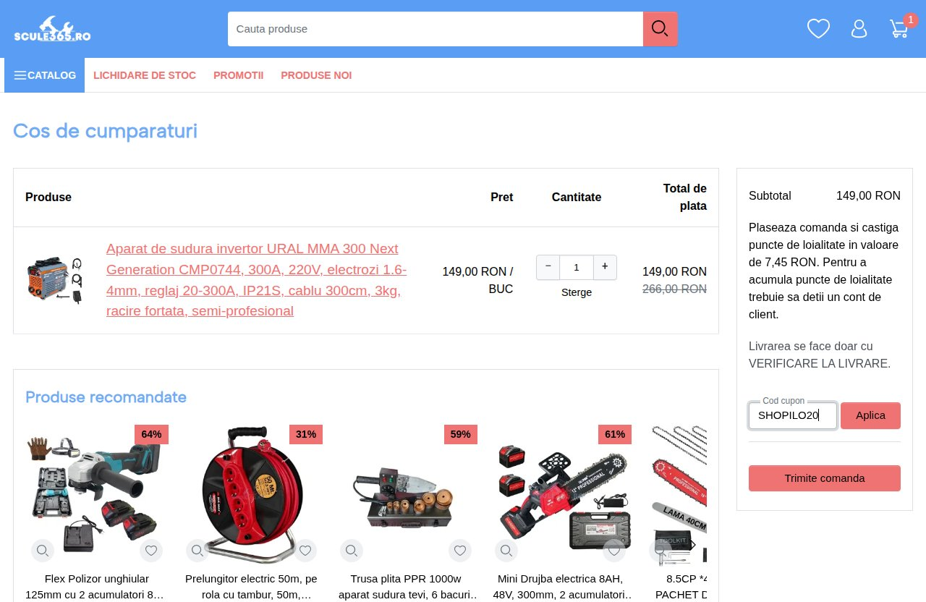Click the Trimite comanda button
The image size is (926, 602).
pos(825,478)
